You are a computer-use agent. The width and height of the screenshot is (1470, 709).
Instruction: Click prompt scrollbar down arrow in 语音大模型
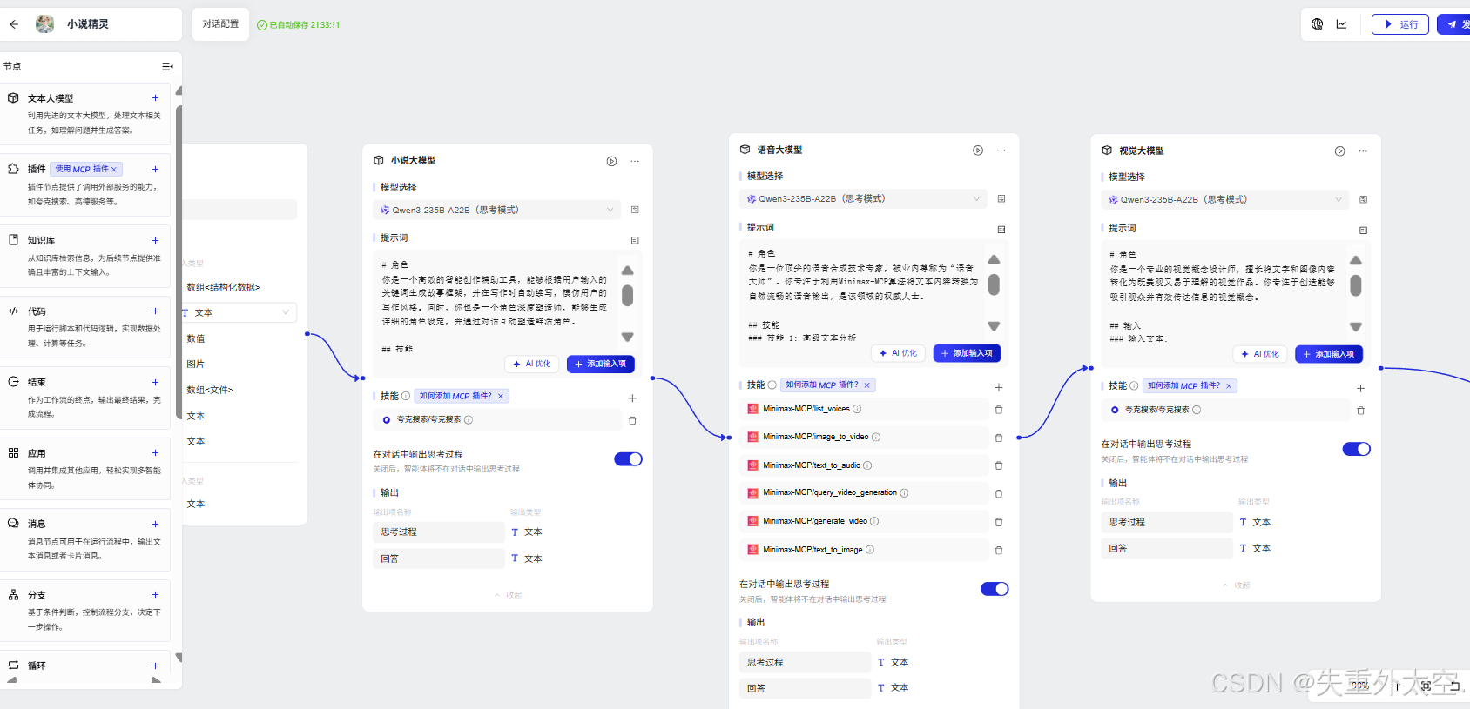click(x=994, y=326)
